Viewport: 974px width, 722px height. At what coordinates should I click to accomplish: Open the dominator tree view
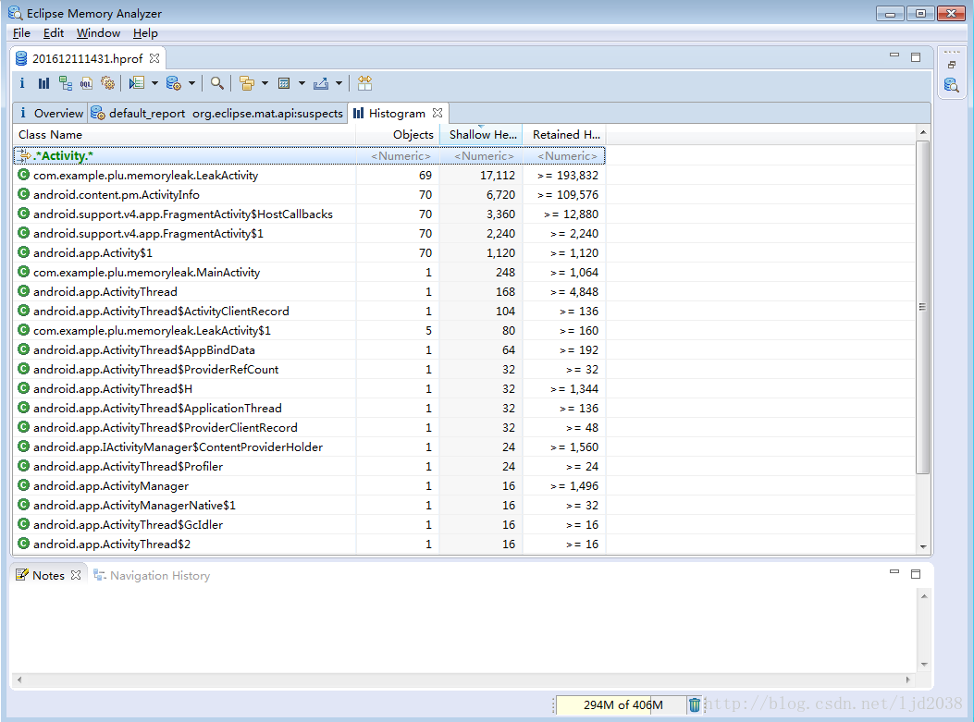[x=65, y=83]
